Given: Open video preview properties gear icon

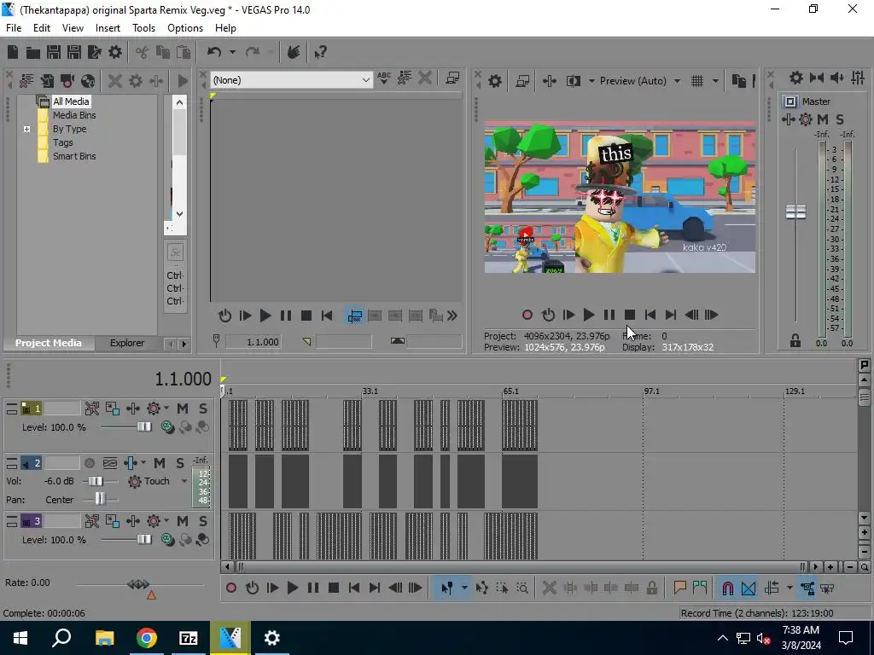Looking at the screenshot, I should pyautogui.click(x=495, y=81).
